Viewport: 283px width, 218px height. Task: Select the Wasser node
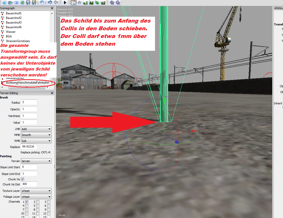click(x=11, y=32)
